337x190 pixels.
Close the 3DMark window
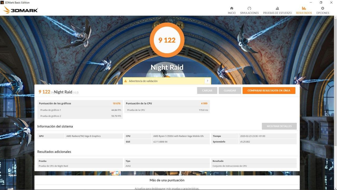(x=332, y=2)
